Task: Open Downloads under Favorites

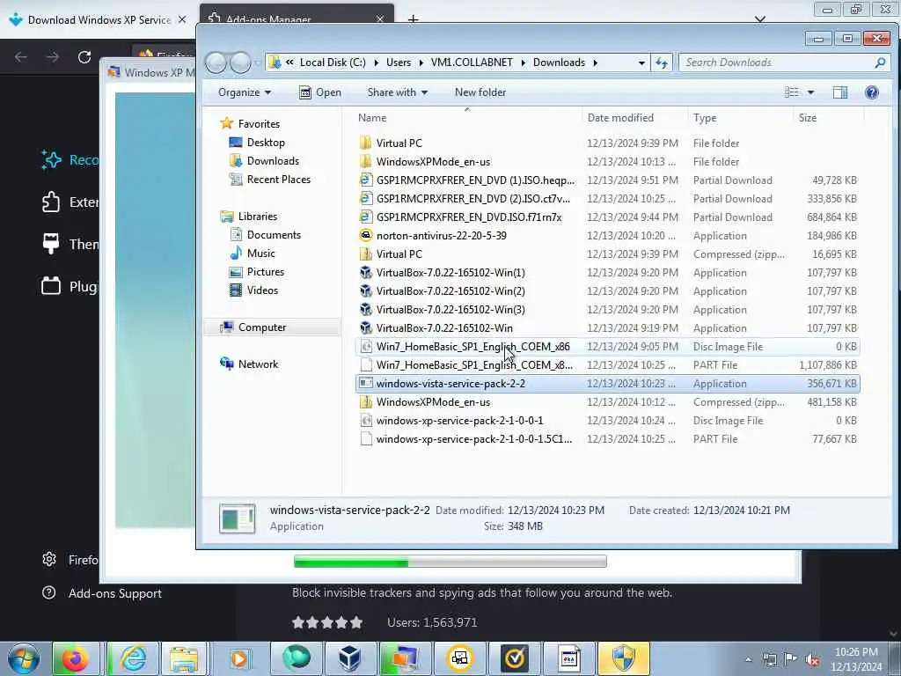Action: point(273,161)
